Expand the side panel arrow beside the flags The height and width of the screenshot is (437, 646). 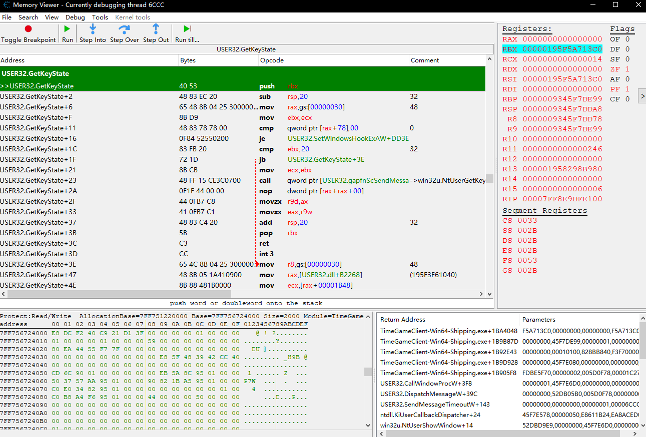pyautogui.click(x=642, y=97)
